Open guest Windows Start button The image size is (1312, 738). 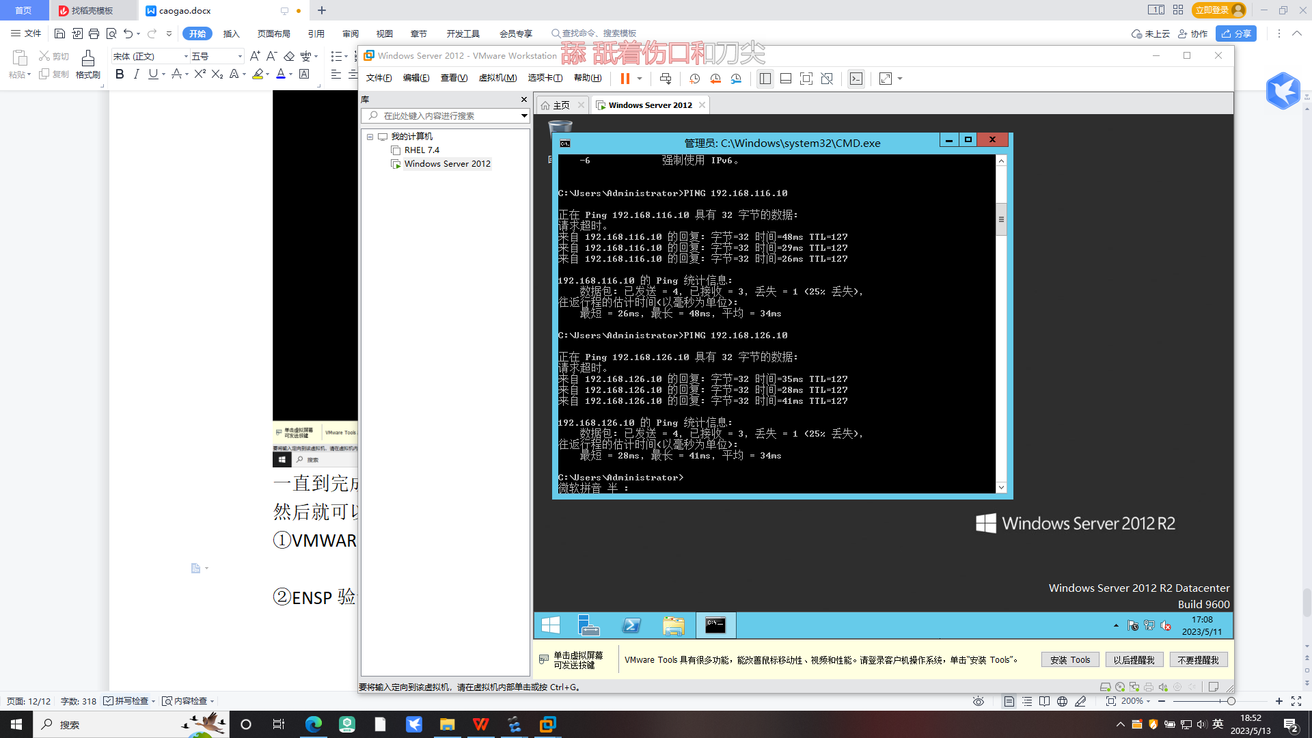551,625
